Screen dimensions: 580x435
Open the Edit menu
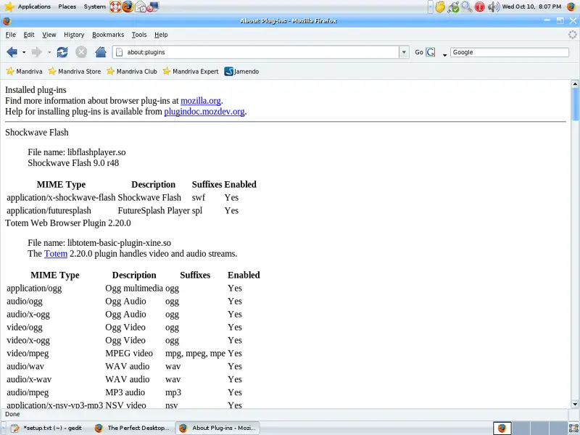[29, 35]
